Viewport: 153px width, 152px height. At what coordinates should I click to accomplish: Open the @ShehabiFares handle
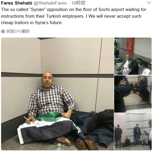tap(50, 3)
